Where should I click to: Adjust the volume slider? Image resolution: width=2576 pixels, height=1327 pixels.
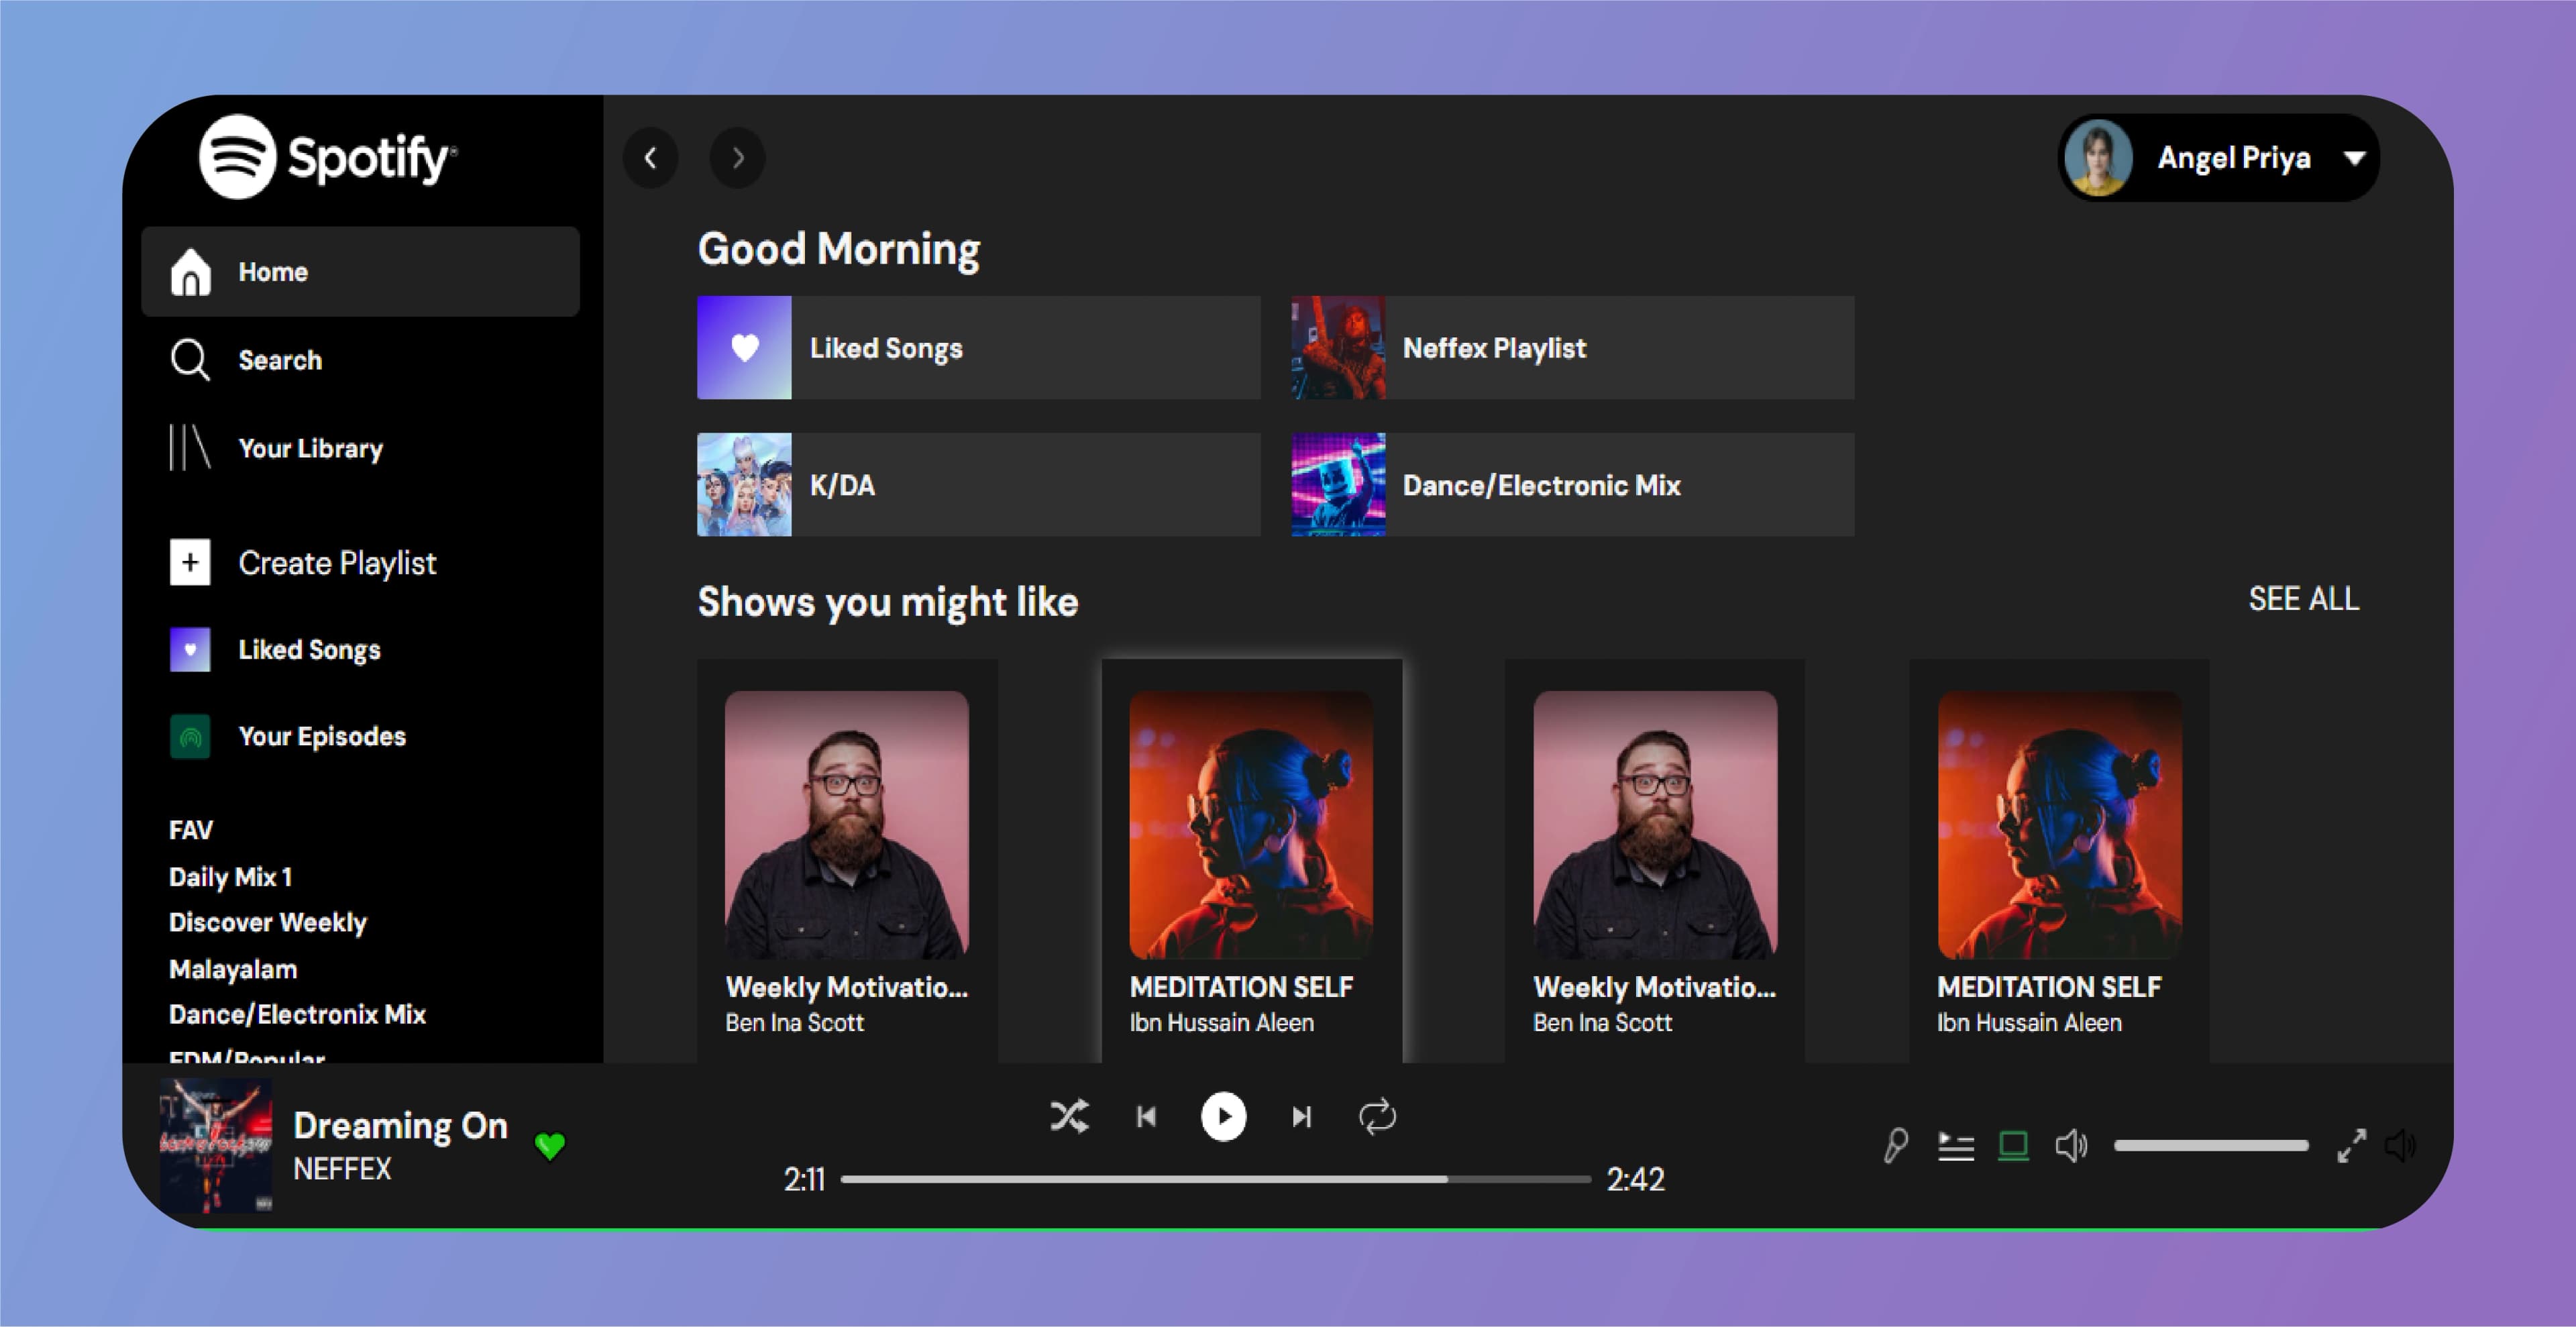click(2211, 1146)
